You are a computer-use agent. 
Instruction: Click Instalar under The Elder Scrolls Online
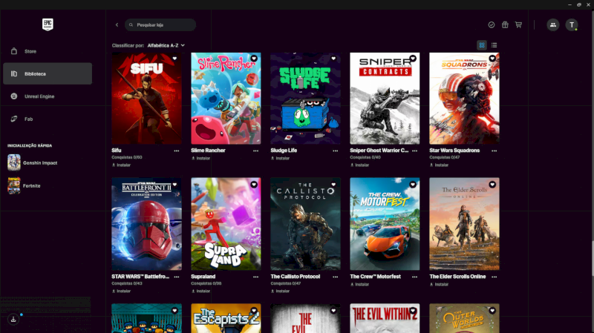pos(439,284)
